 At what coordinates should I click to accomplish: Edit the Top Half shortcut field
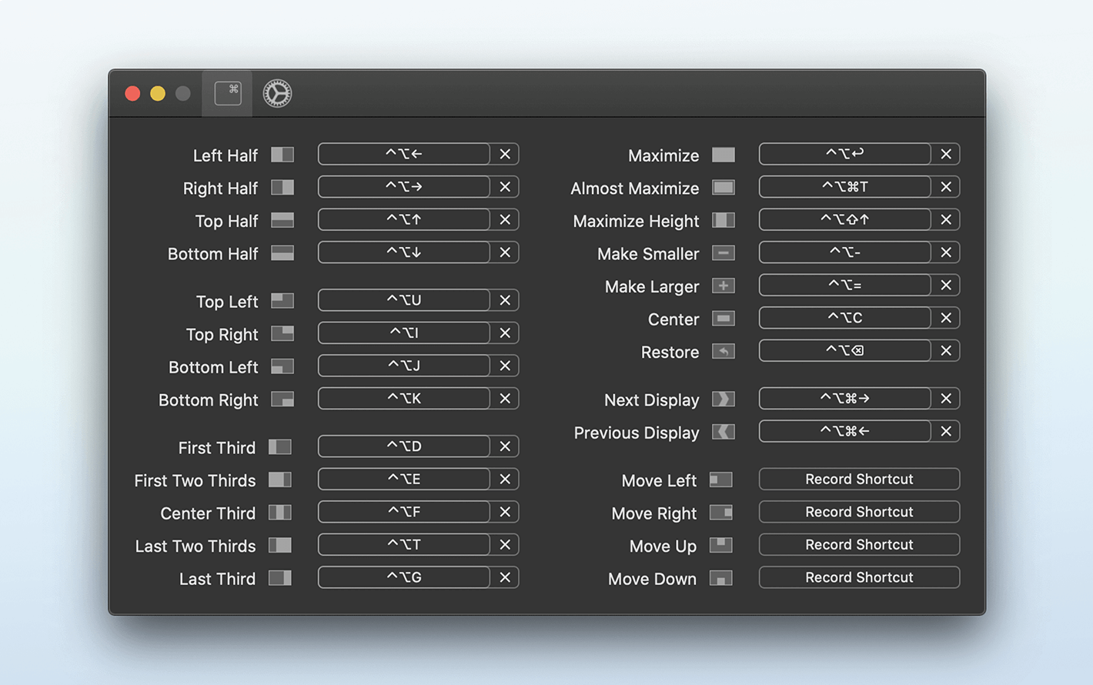tap(404, 220)
